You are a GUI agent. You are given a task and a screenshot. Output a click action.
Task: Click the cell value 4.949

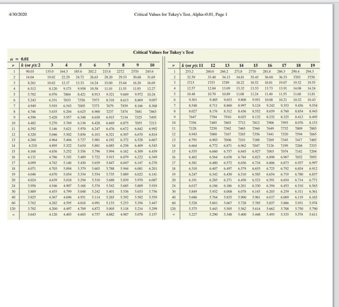coord(32,106)
